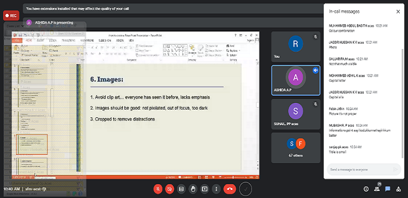This screenshot has height=198, width=408.
Task: Select ASHIDA A.P participant tile
Action: pyautogui.click(x=296, y=80)
